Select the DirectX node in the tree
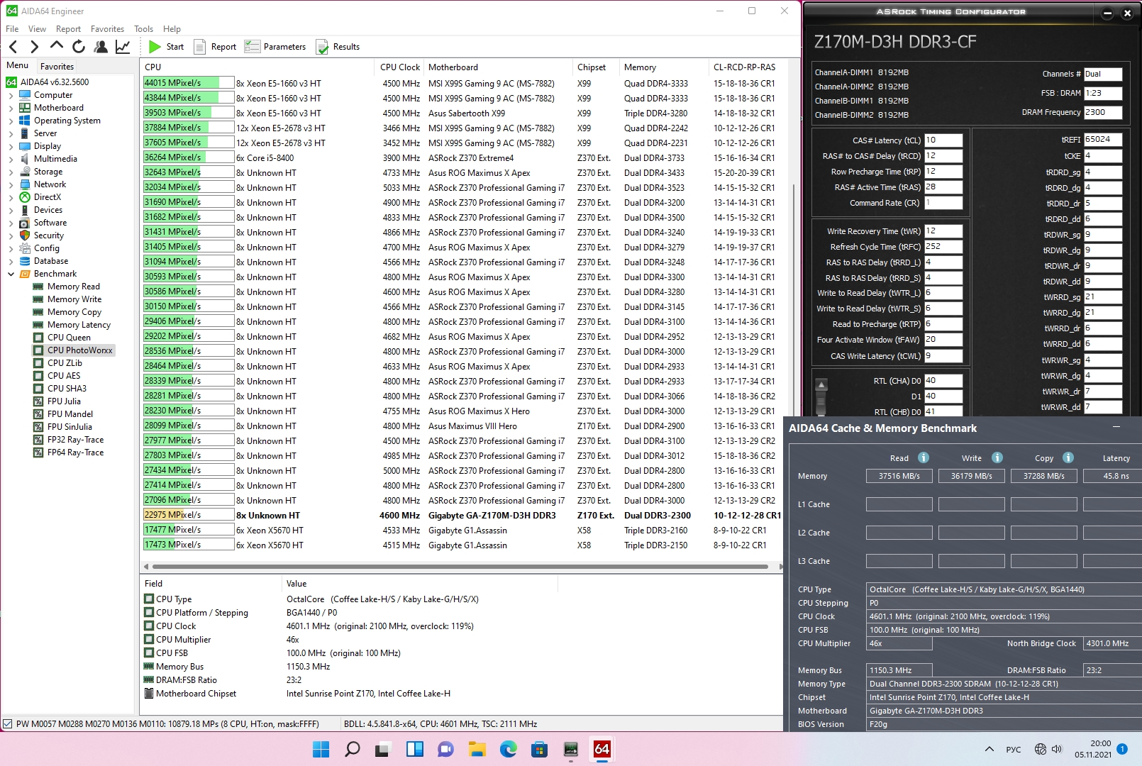 pyautogui.click(x=48, y=197)
